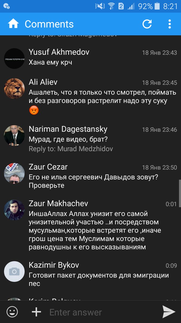Select Zaur Makhachev's comment text
Screen dimensions: 181x323
coord(95,230)
